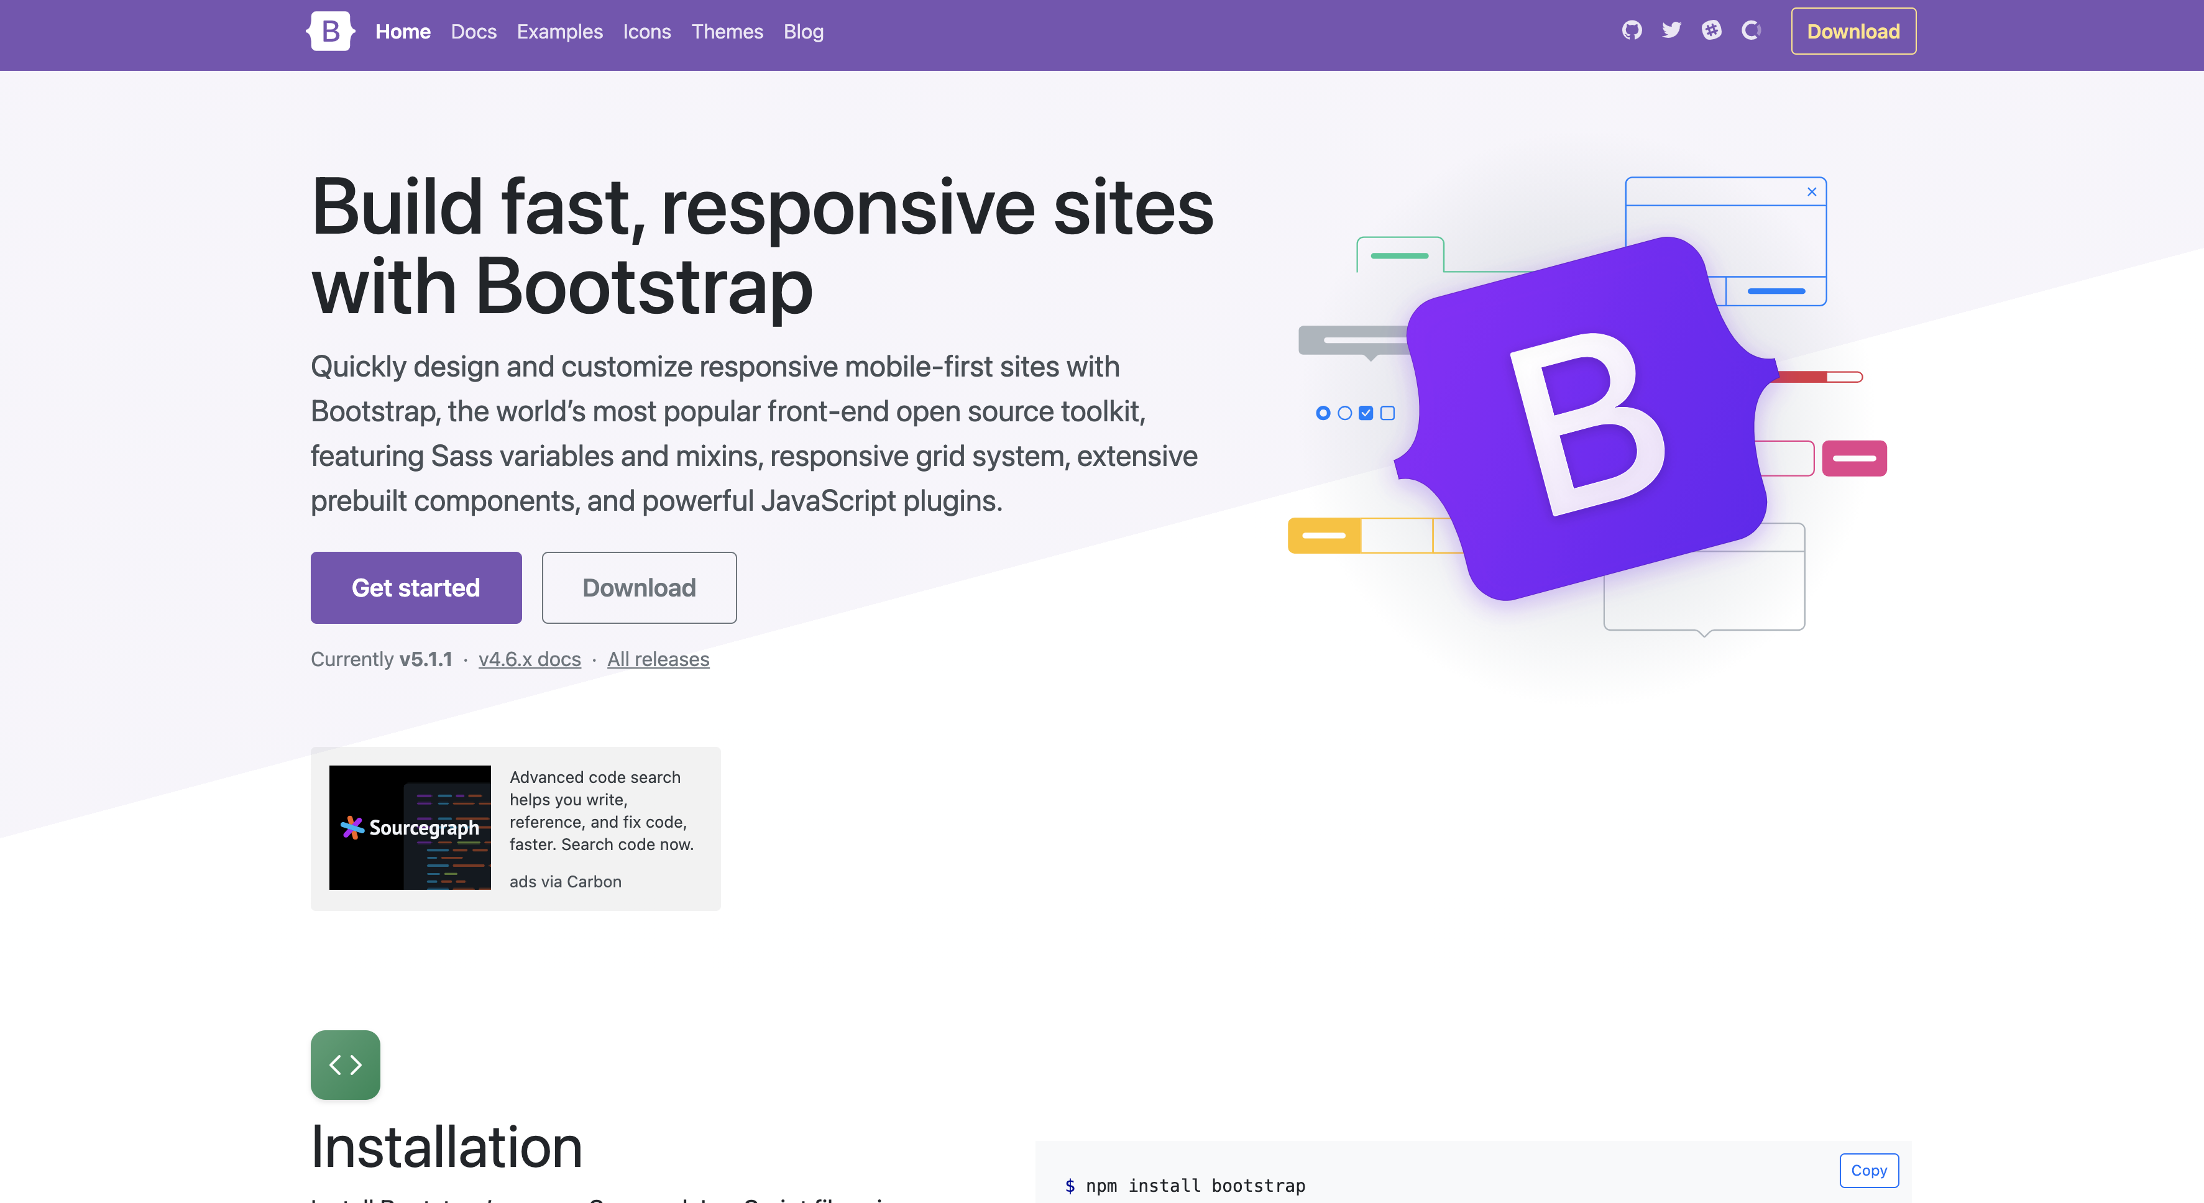Click the Installation heading

(447, 1146)
